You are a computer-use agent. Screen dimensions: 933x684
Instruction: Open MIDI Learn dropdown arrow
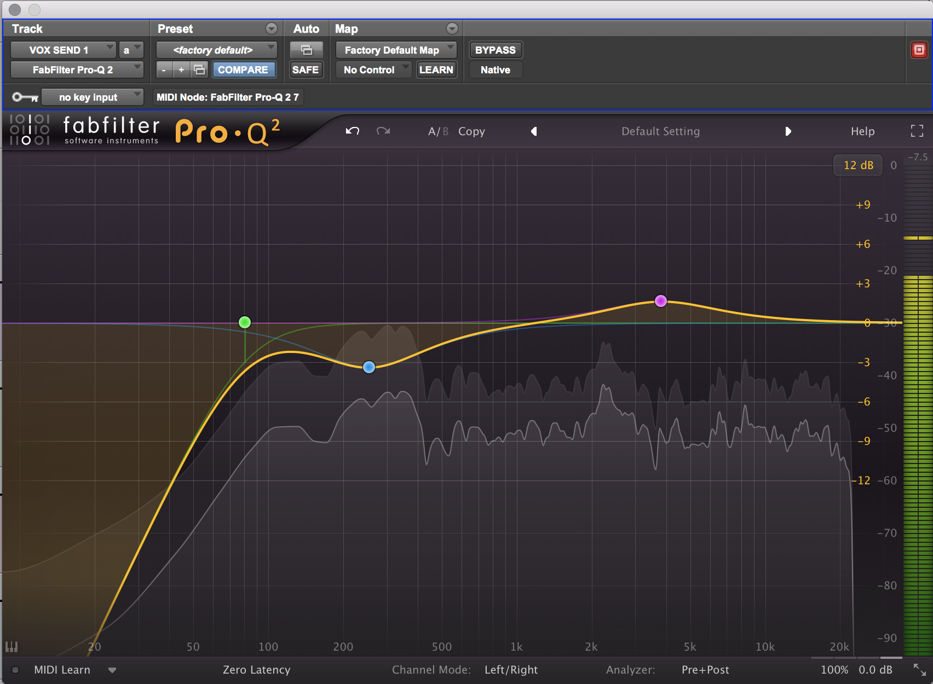pos(112,670)
